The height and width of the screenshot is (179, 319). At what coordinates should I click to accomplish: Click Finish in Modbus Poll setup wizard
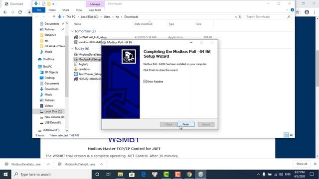click(x=186, y=124)
